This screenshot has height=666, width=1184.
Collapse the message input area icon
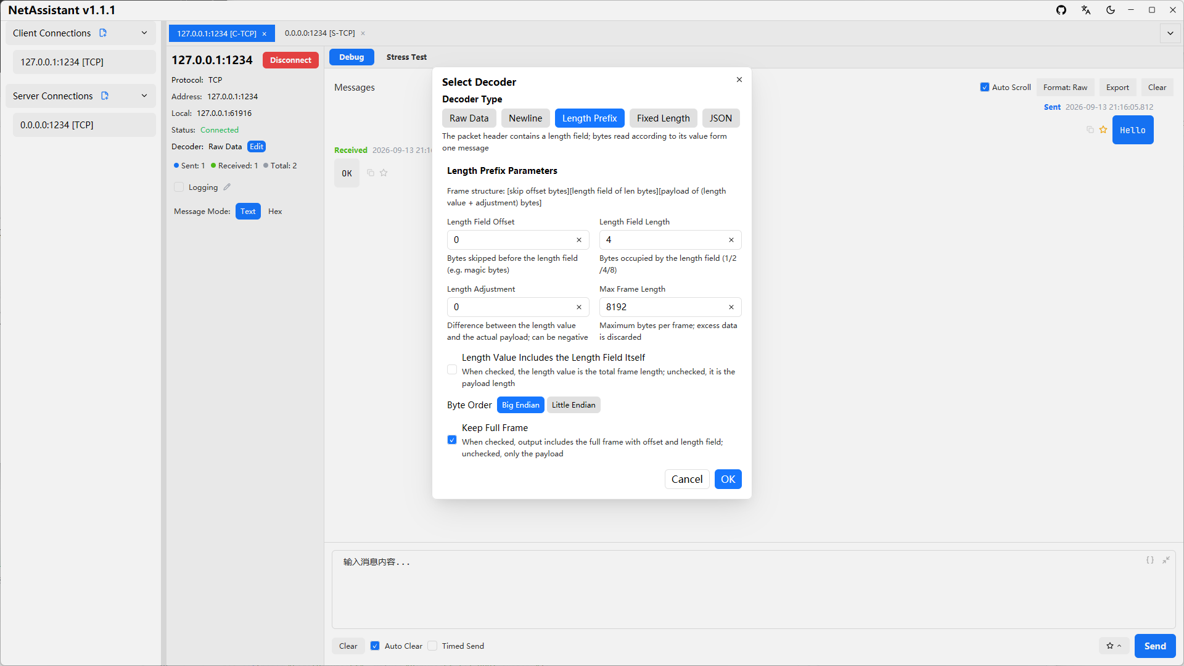[1166, 560]
